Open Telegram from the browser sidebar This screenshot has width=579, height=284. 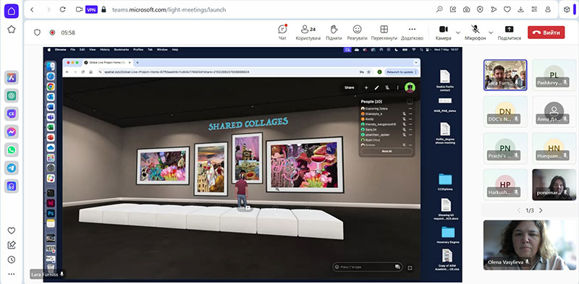click(12, 168)
